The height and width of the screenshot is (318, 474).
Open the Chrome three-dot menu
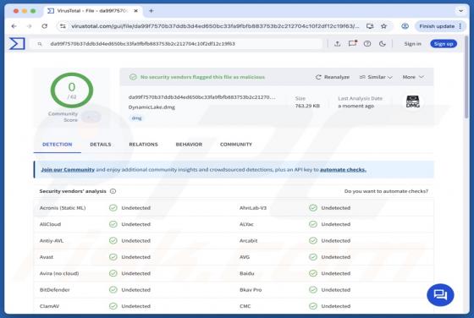460,26
